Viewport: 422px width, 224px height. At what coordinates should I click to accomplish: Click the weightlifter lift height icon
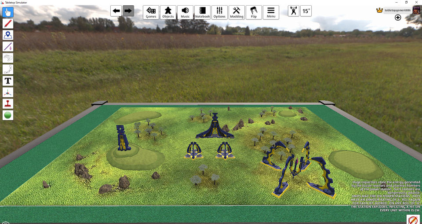293,11
